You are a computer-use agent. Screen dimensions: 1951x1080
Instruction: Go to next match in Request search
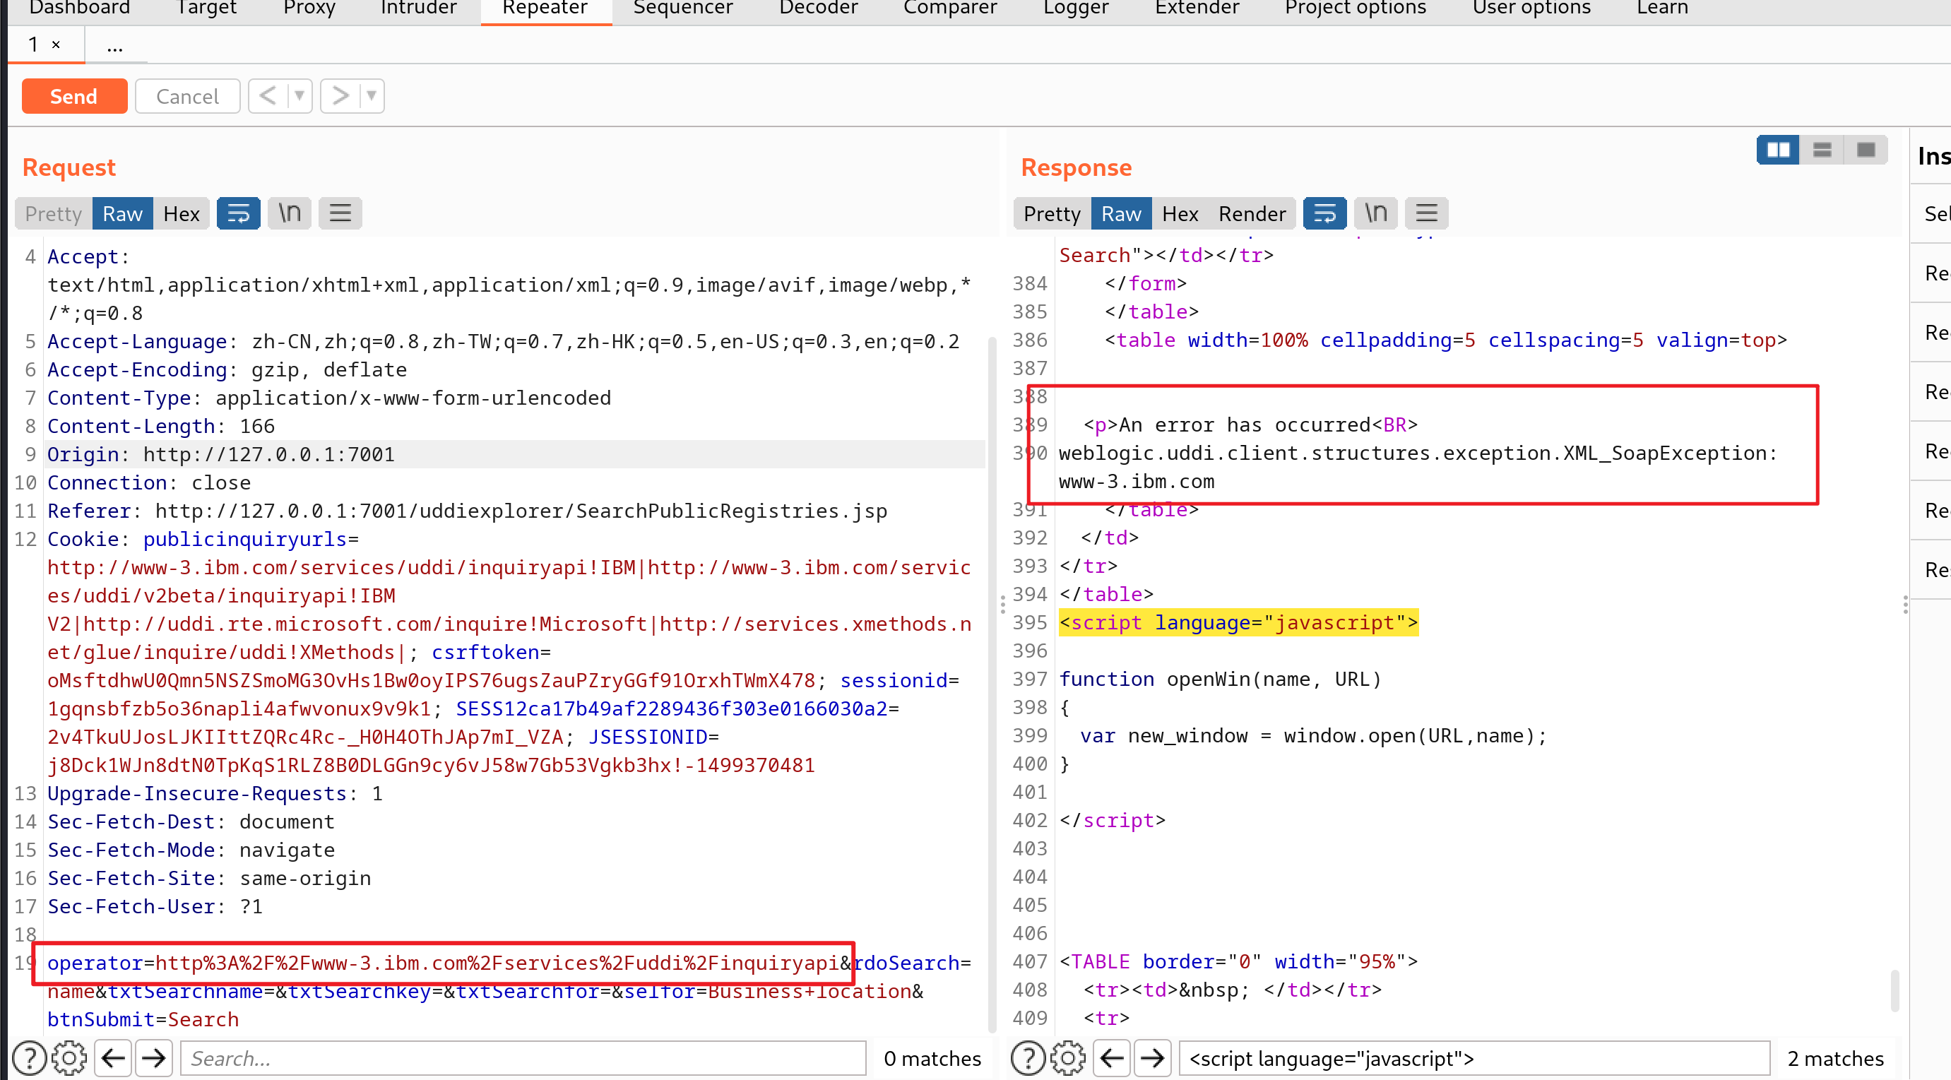[154, 1058]
